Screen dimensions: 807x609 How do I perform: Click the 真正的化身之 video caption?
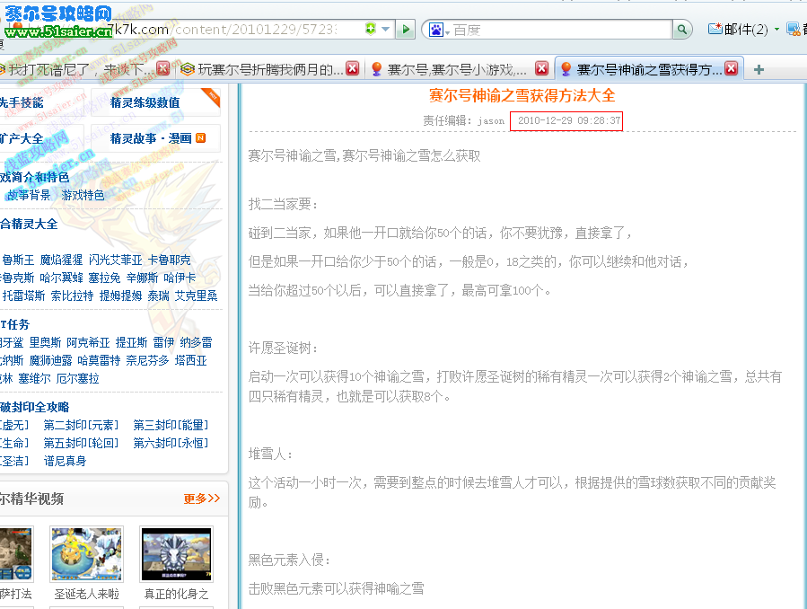pos(176,594)
